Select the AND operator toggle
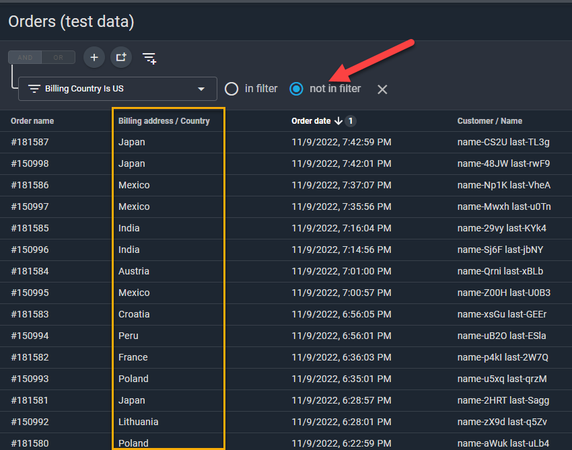The image size is (572, 450). point(25,58)
